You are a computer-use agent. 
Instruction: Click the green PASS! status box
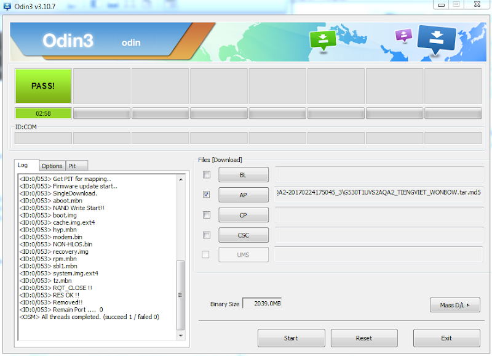point(43,86)
